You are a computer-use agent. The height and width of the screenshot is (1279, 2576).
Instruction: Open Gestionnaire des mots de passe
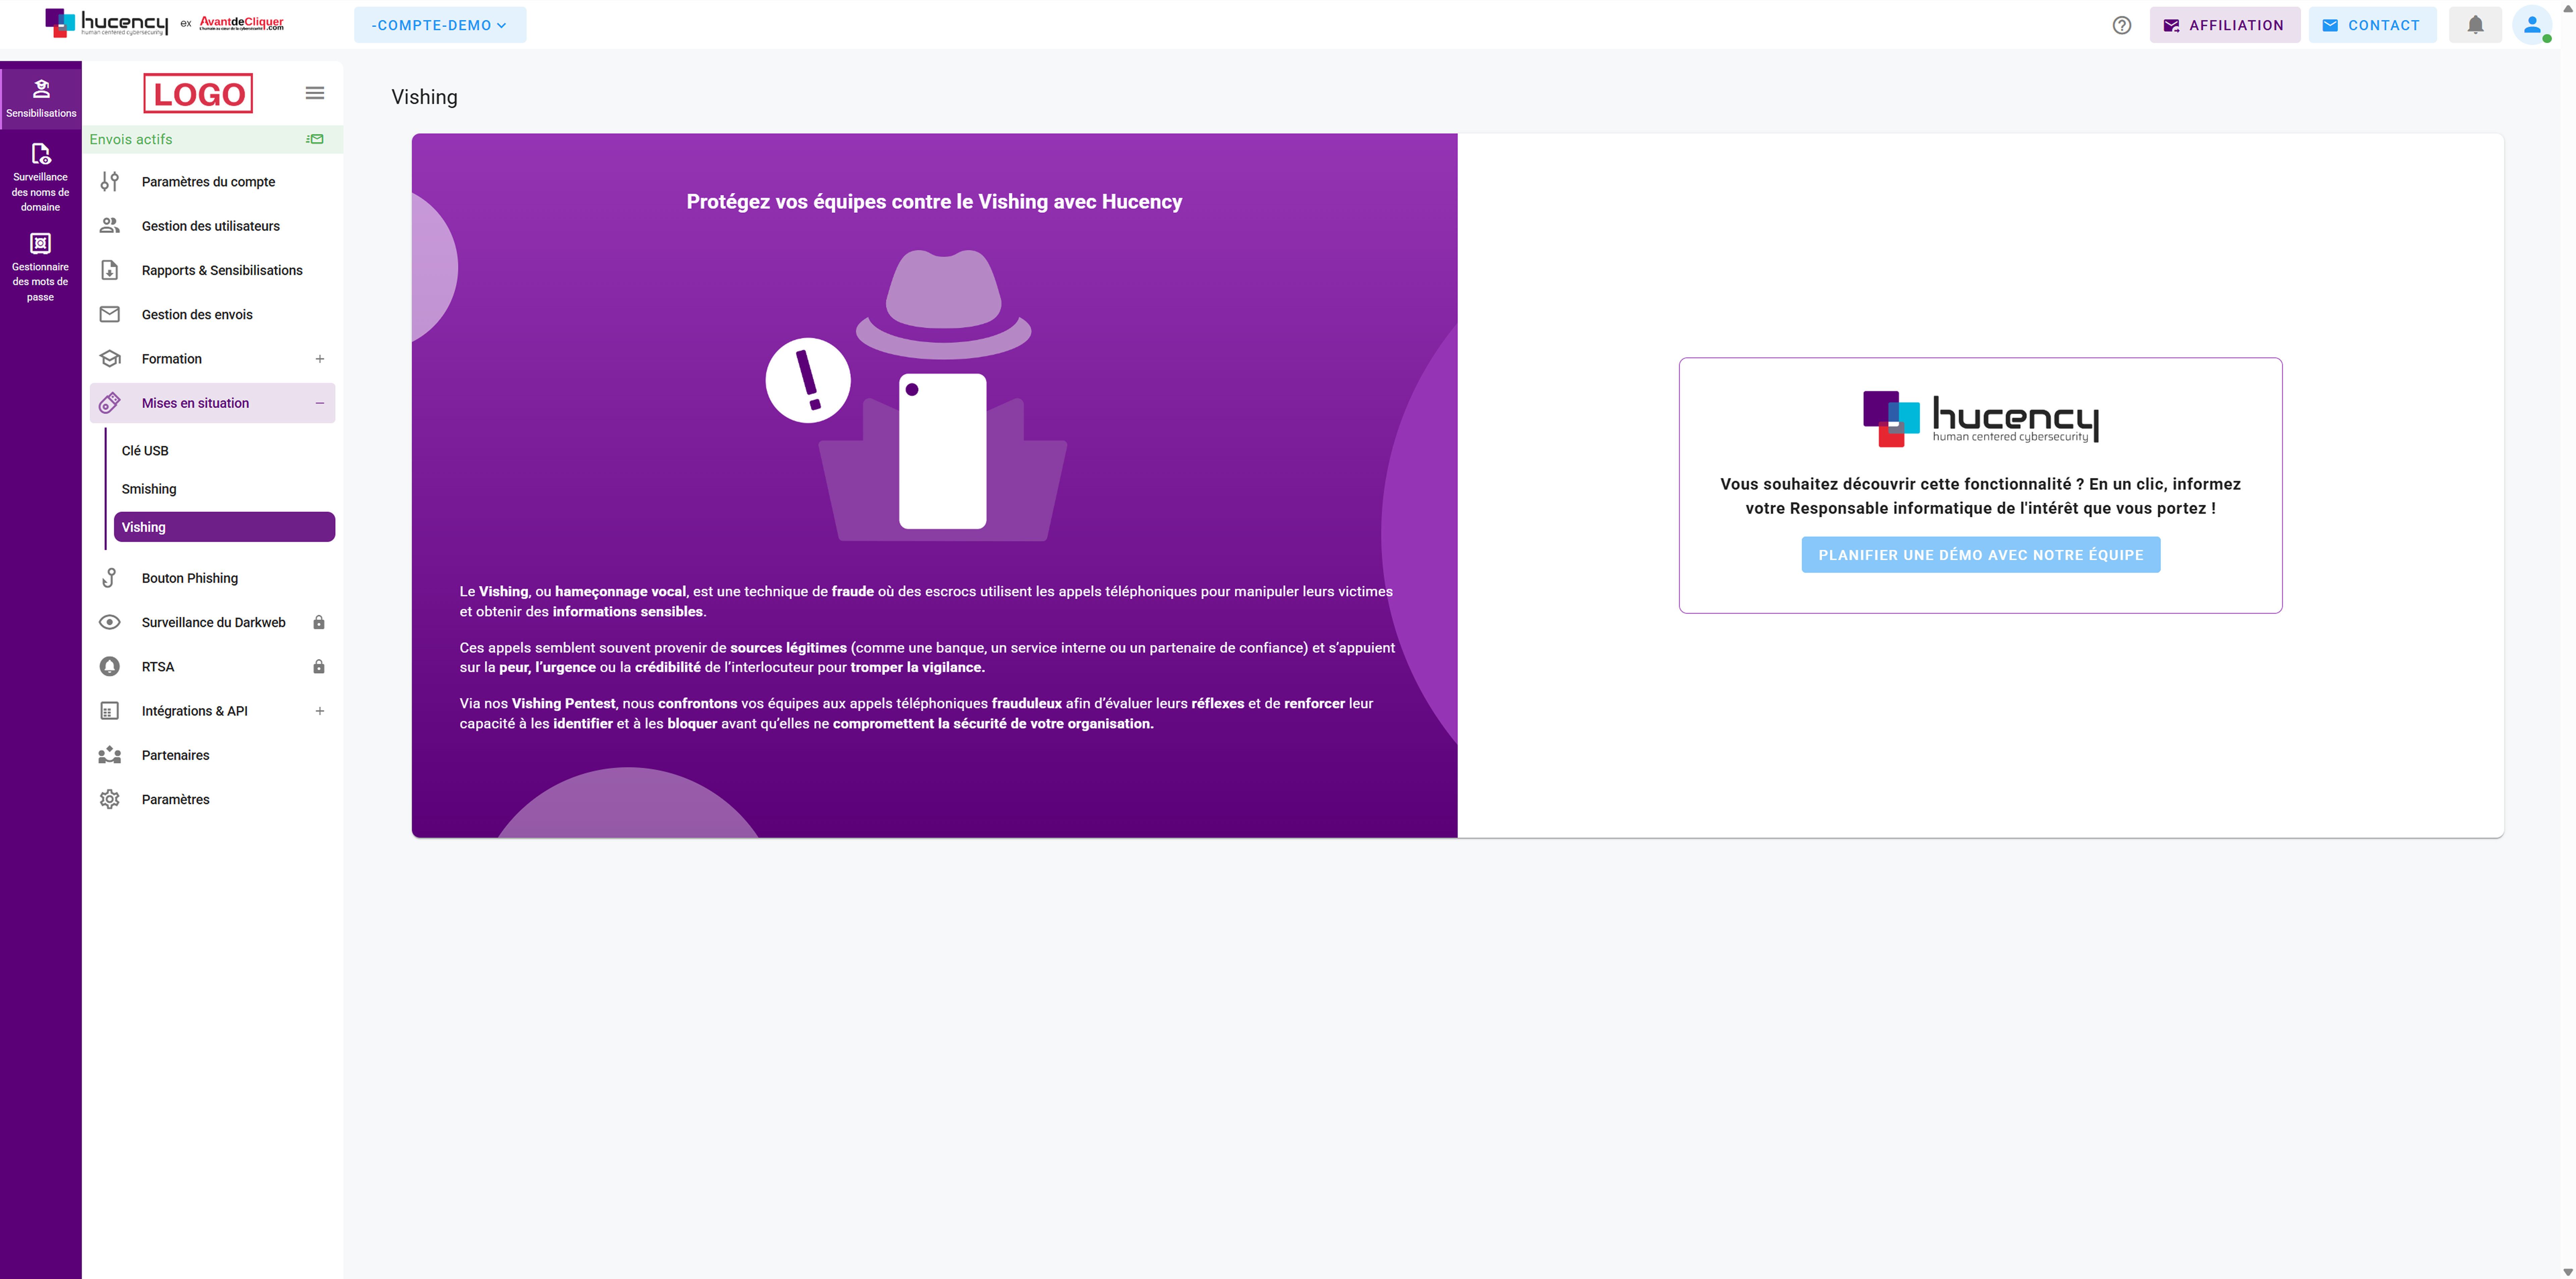pyautogui.click(x=40, y=267)
